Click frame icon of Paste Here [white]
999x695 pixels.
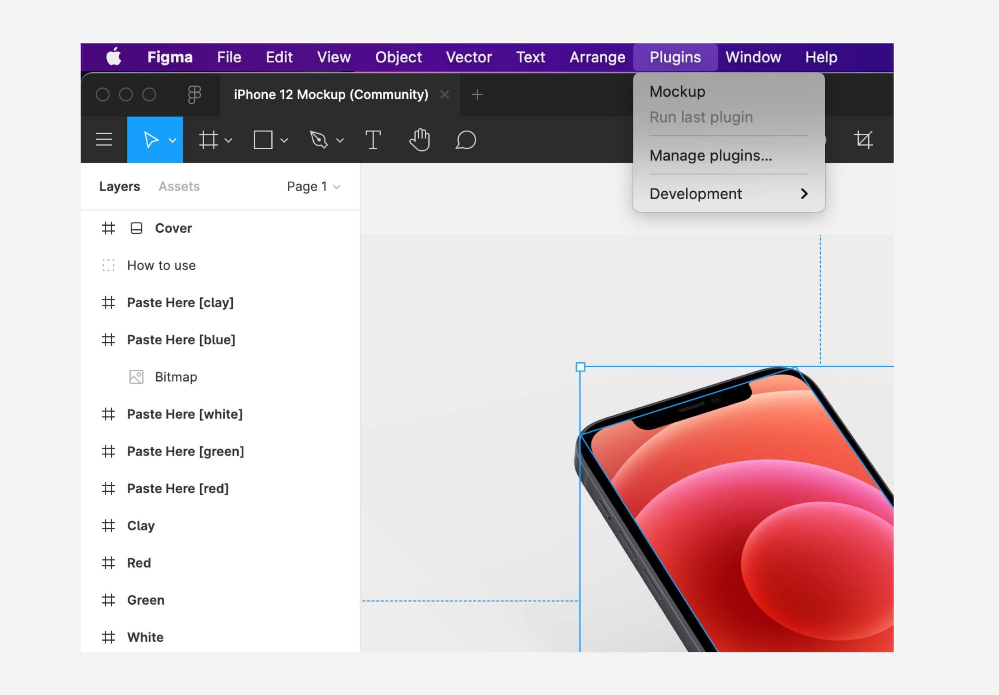coord(108,414)
